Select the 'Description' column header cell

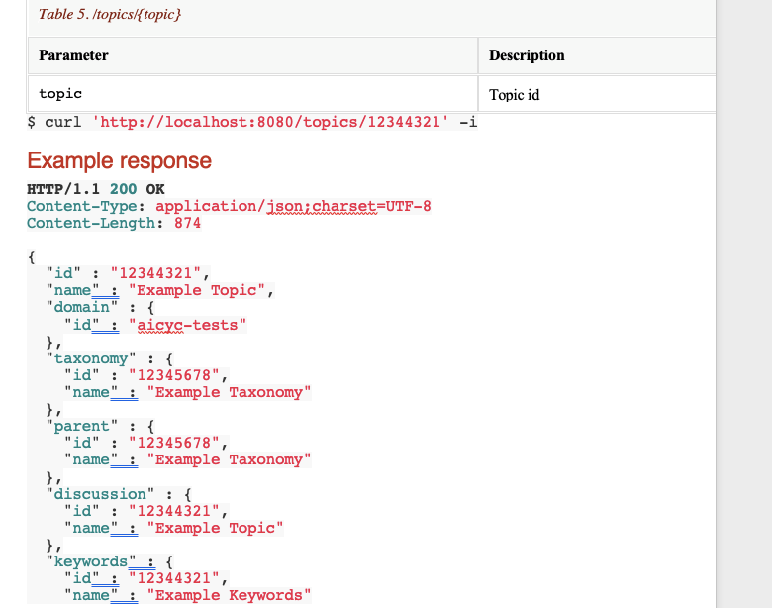[x=596, y=55]
